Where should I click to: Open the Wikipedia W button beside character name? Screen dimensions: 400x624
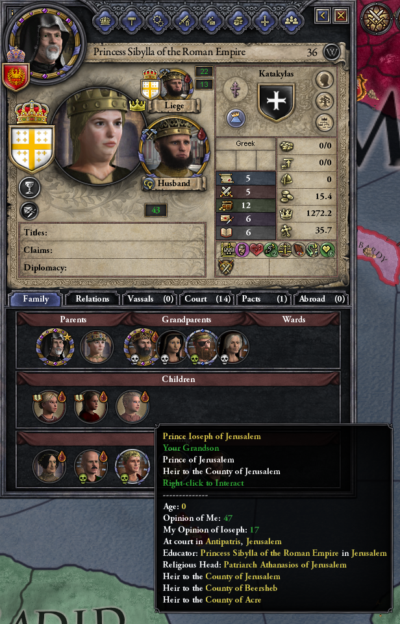pos(331,52)
